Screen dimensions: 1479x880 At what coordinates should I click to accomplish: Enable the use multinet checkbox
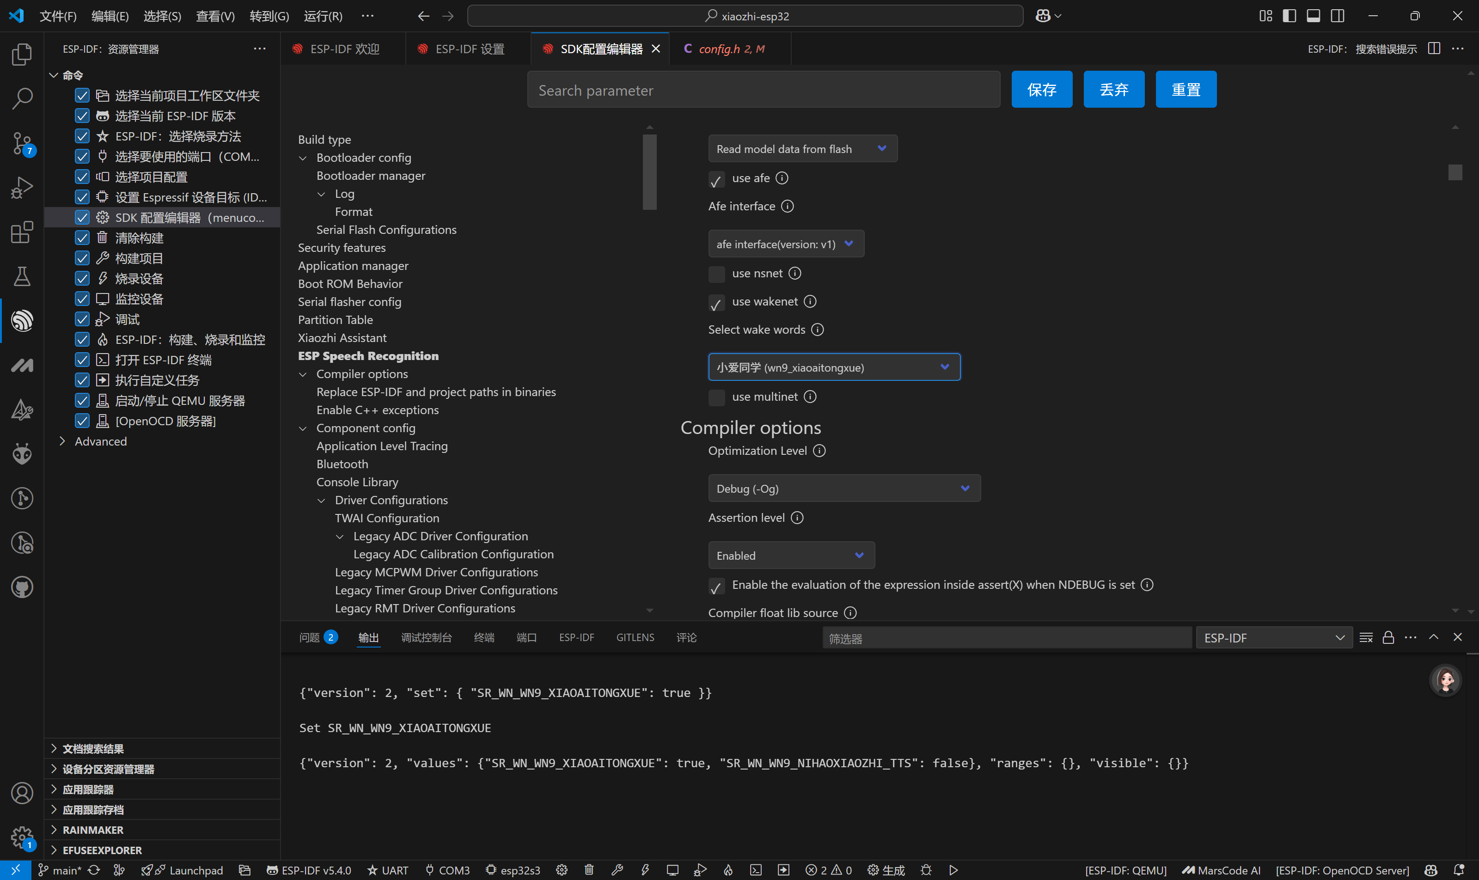(716, 397)
